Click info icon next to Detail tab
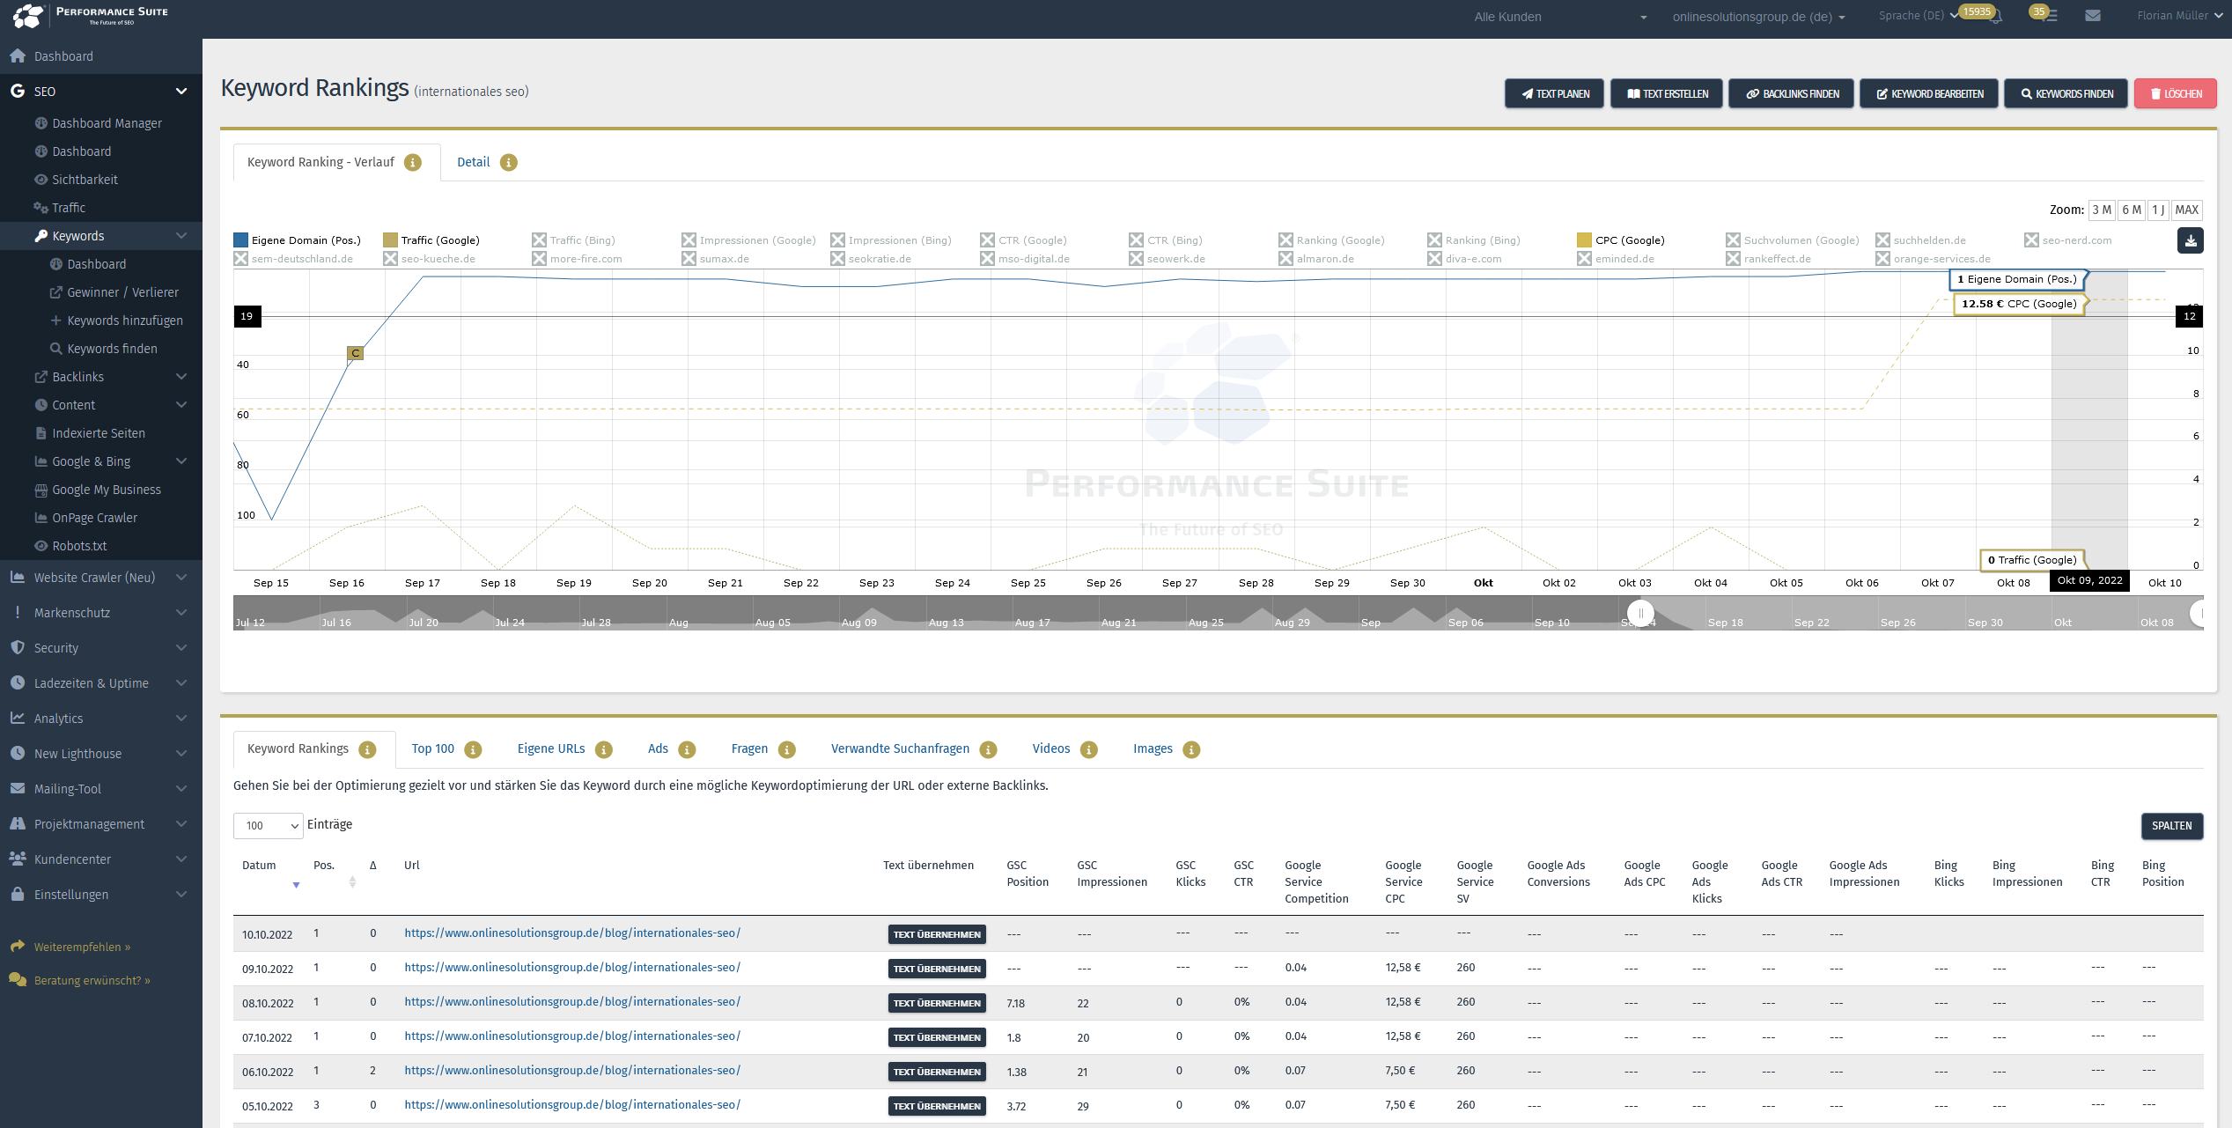The height and width of the screenshot is (1128, 2232). 509,163
